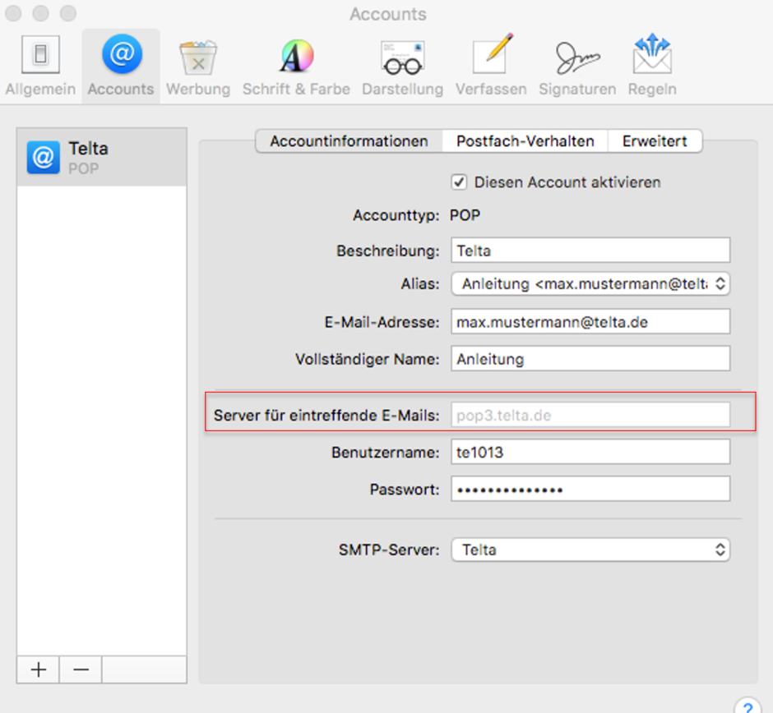Click the incoming server field pop3.telta.de

590,415
